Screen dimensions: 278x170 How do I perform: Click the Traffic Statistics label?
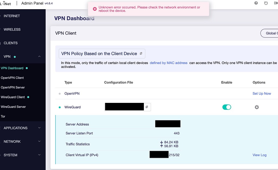click(78, 144)
